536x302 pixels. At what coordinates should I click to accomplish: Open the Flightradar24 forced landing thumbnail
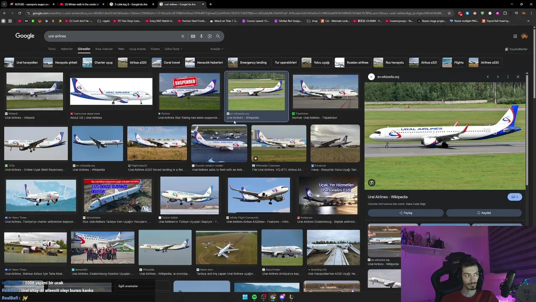point(157,143)
